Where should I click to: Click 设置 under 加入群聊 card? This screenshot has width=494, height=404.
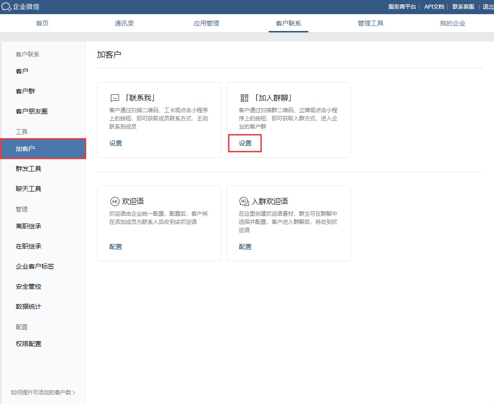[x=245, y=143]
